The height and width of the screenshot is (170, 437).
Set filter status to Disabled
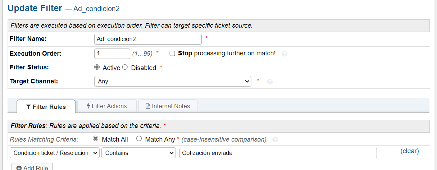click(125, 67)
